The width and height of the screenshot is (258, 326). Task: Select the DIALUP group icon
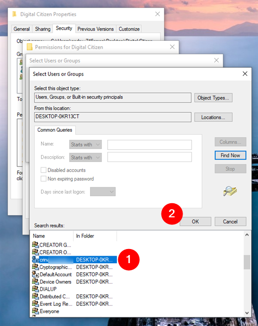(x=36, y=289)
